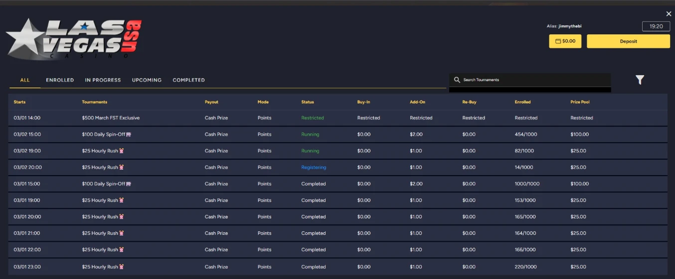Screen dimensions: 675x279
Task: Click the icon beside 03/01 21:00 Hourly Rush
Action: 121,233
